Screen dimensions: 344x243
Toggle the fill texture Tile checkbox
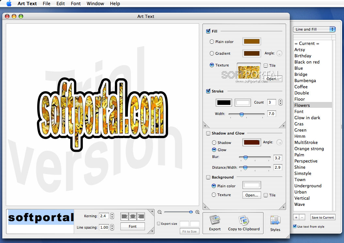[x=266, y=65]
